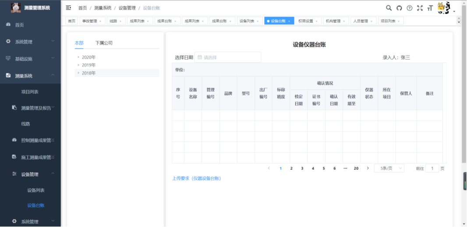Close the 设备列表 tab
467x227 pixels.
click(x=258, y=21)
